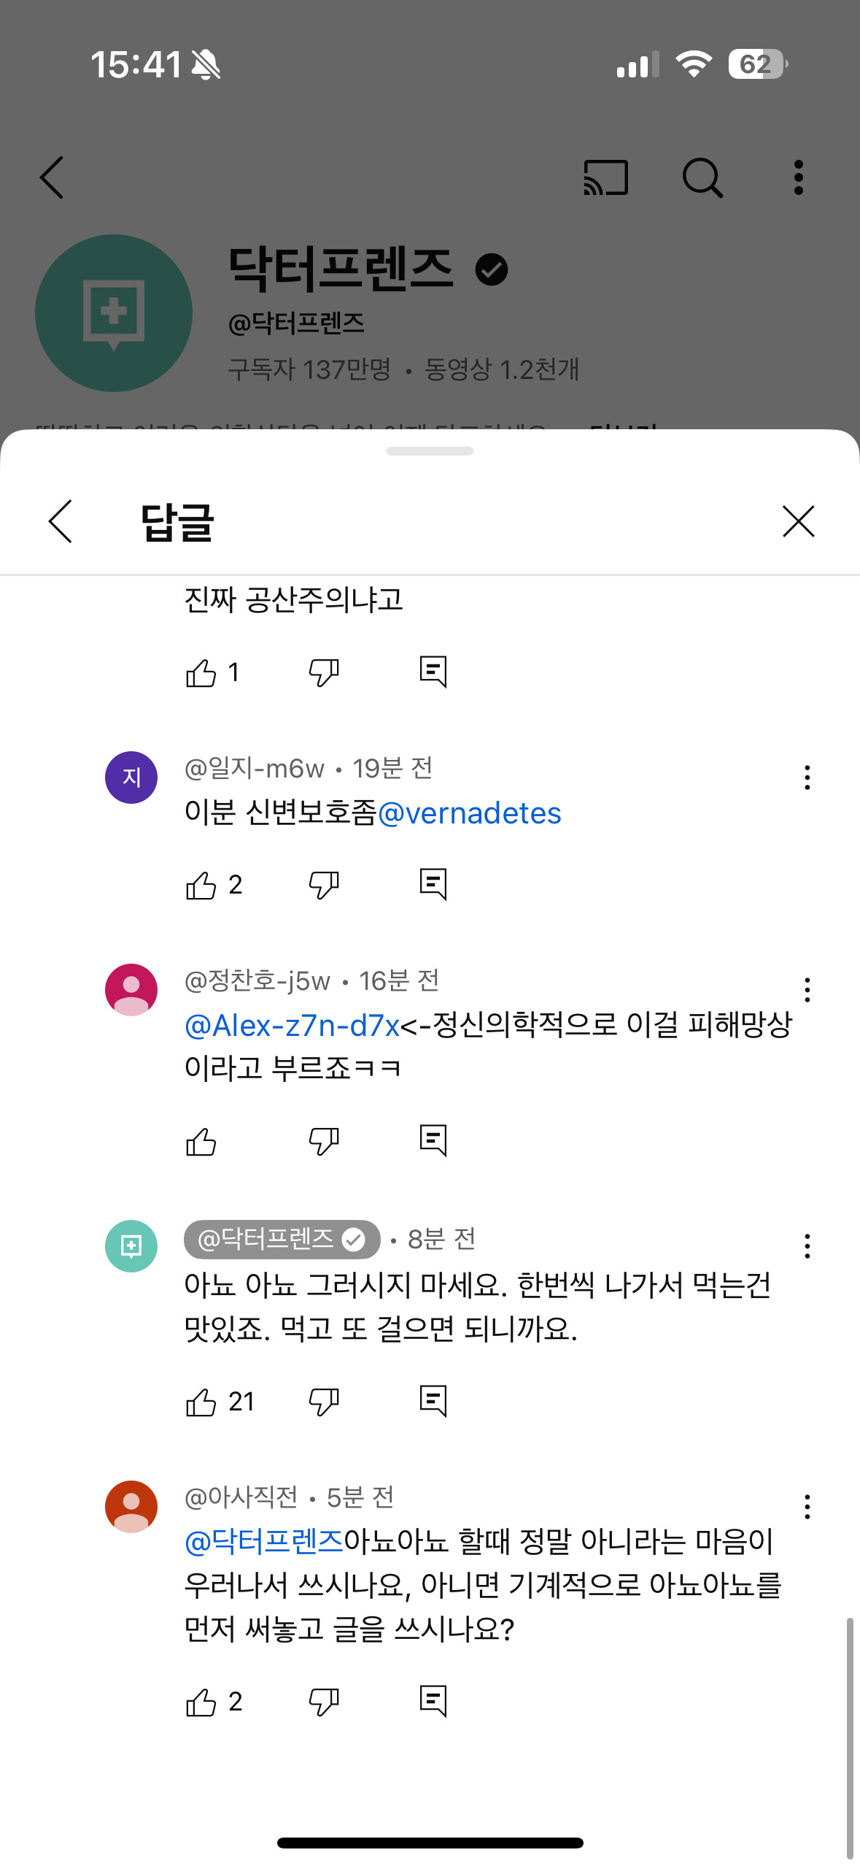Reply to the @정찬호-j5w comment
The height and width of the screenshot is (1866, 860).
pyautogui.click(x=433, y=1141)
